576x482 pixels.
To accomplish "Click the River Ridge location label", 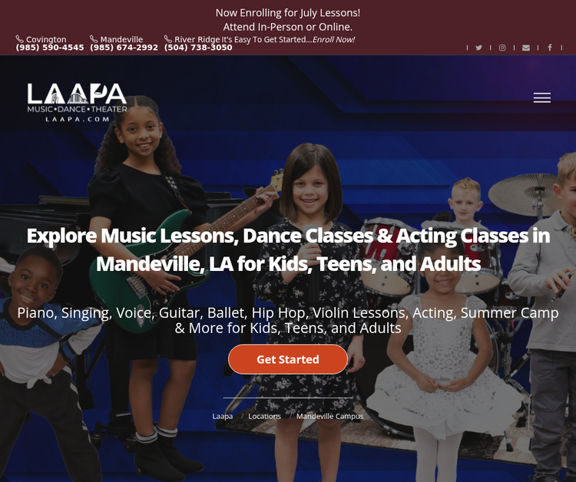I will (x=197, y=39).
